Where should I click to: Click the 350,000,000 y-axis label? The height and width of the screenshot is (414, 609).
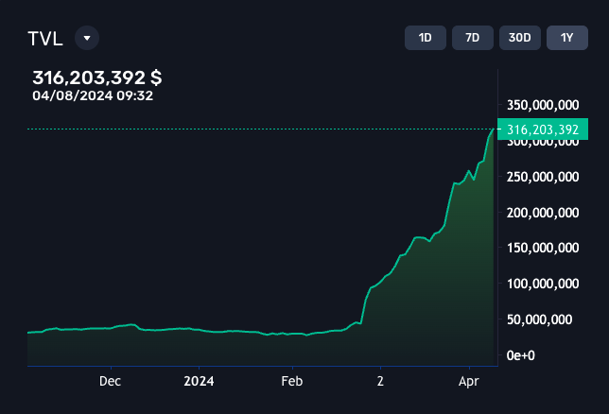click(x=543, y=105)
